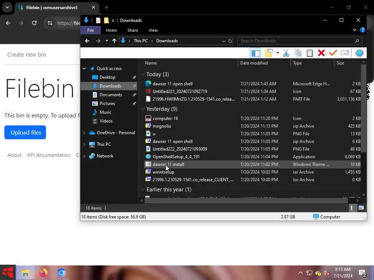Go back in Explorer navigation
Viewport: 374px width, 280px height.
click(87, 41)
